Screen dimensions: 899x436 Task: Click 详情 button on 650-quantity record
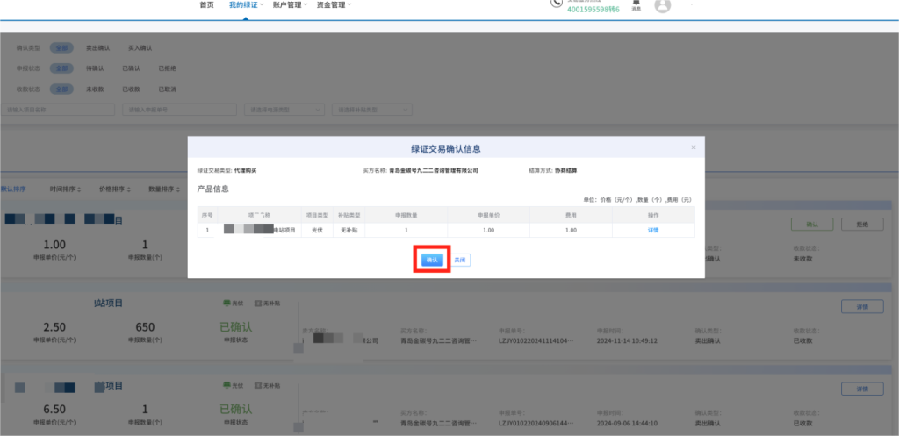861,306
